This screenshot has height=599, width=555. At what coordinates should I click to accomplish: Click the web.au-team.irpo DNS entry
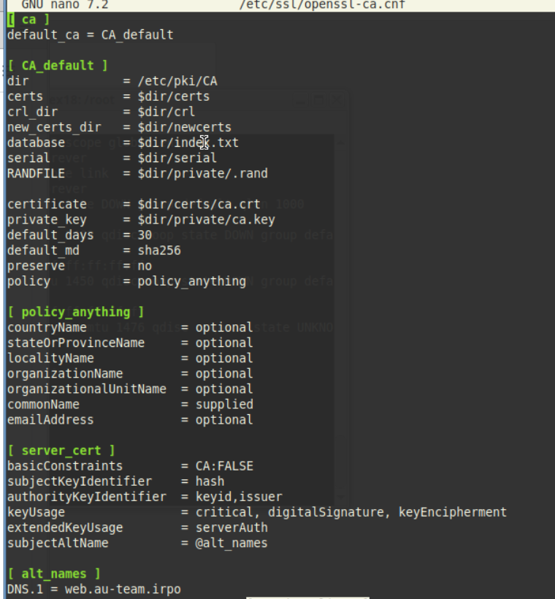point(122,589)
